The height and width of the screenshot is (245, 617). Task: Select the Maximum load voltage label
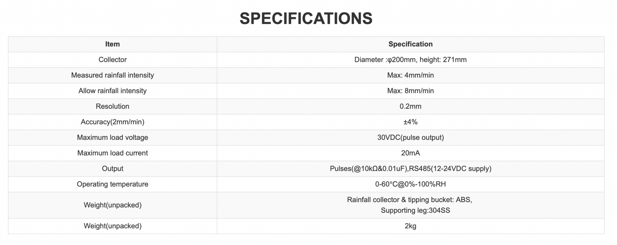pos(112,138)
